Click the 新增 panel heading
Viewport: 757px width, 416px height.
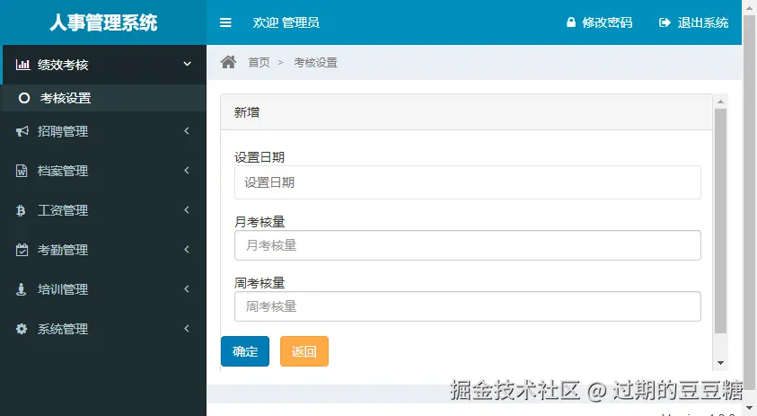pyautogui.click(x=247, y=112)
